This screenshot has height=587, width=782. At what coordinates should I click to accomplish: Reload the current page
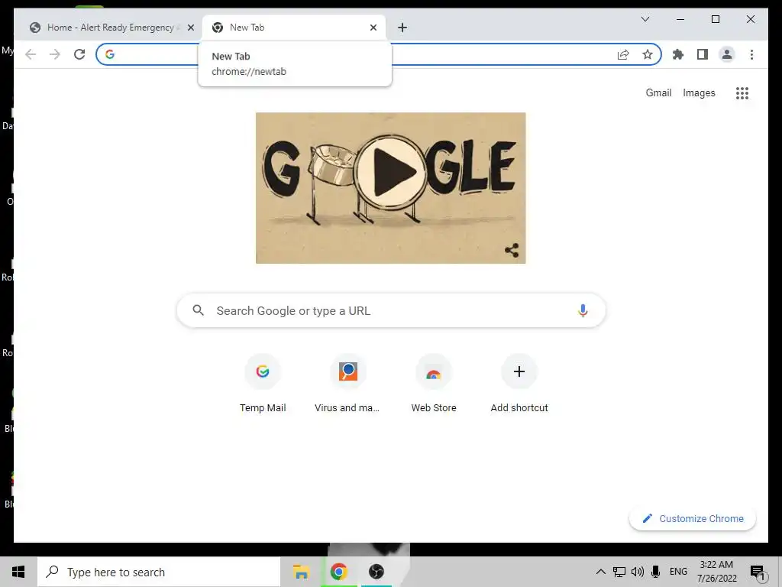tap(79, 54)
